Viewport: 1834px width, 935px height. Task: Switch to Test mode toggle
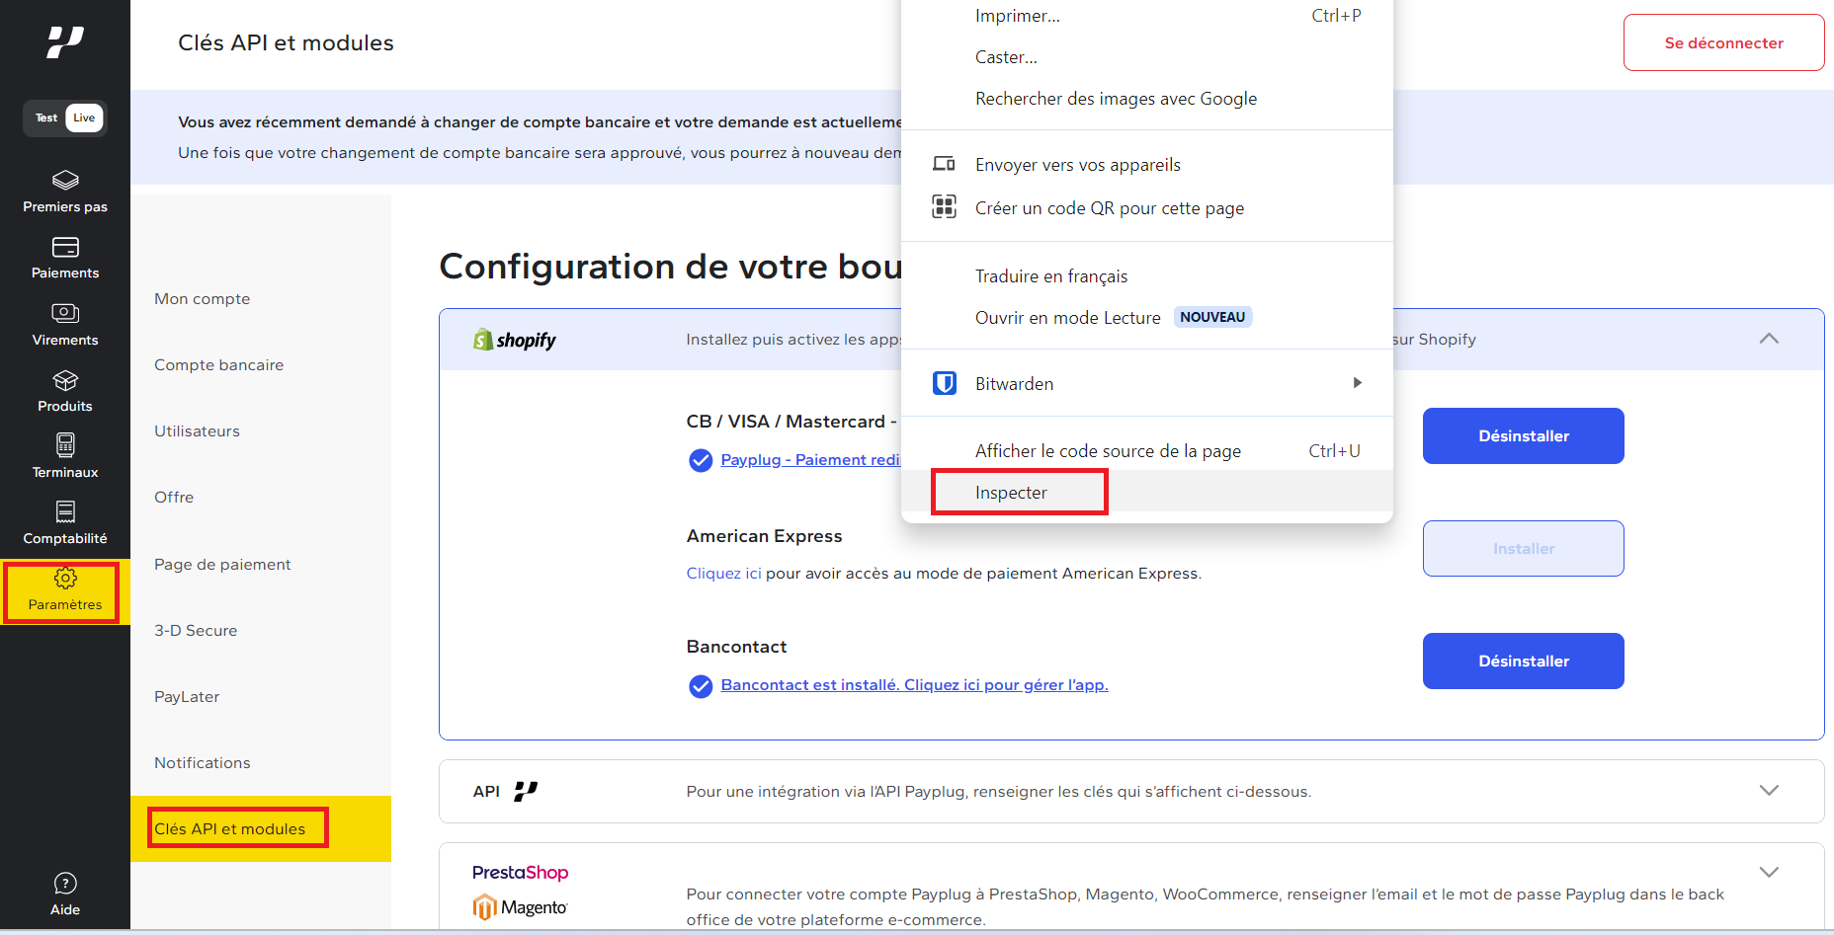46,118
